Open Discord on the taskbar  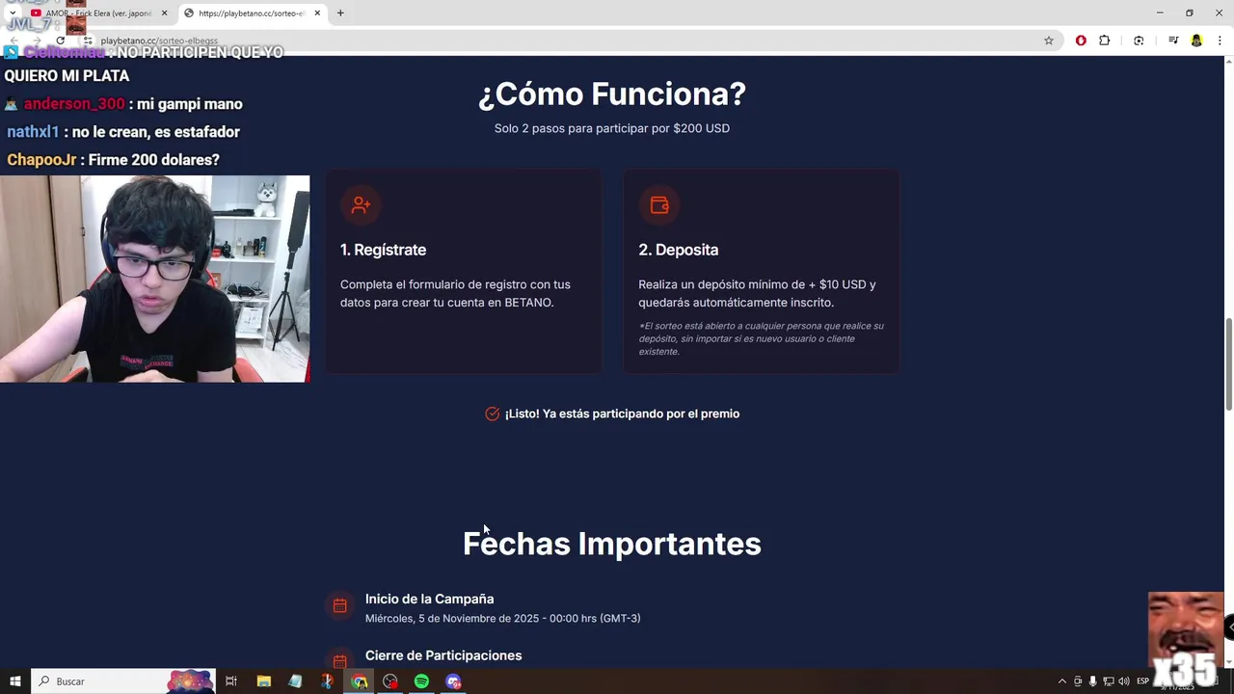(453, 681)
